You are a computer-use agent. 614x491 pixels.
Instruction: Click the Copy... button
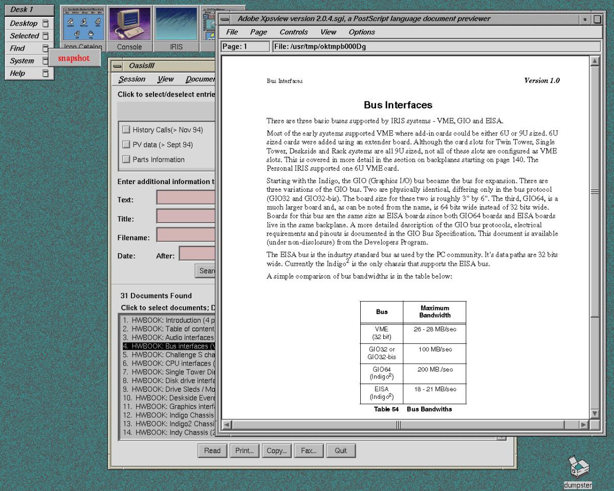(277, 451)
